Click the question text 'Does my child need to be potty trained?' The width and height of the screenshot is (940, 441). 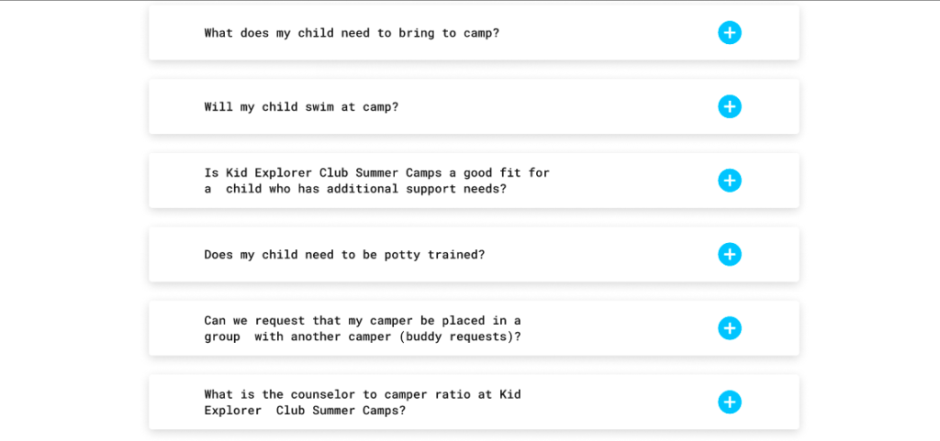(344, 254)
